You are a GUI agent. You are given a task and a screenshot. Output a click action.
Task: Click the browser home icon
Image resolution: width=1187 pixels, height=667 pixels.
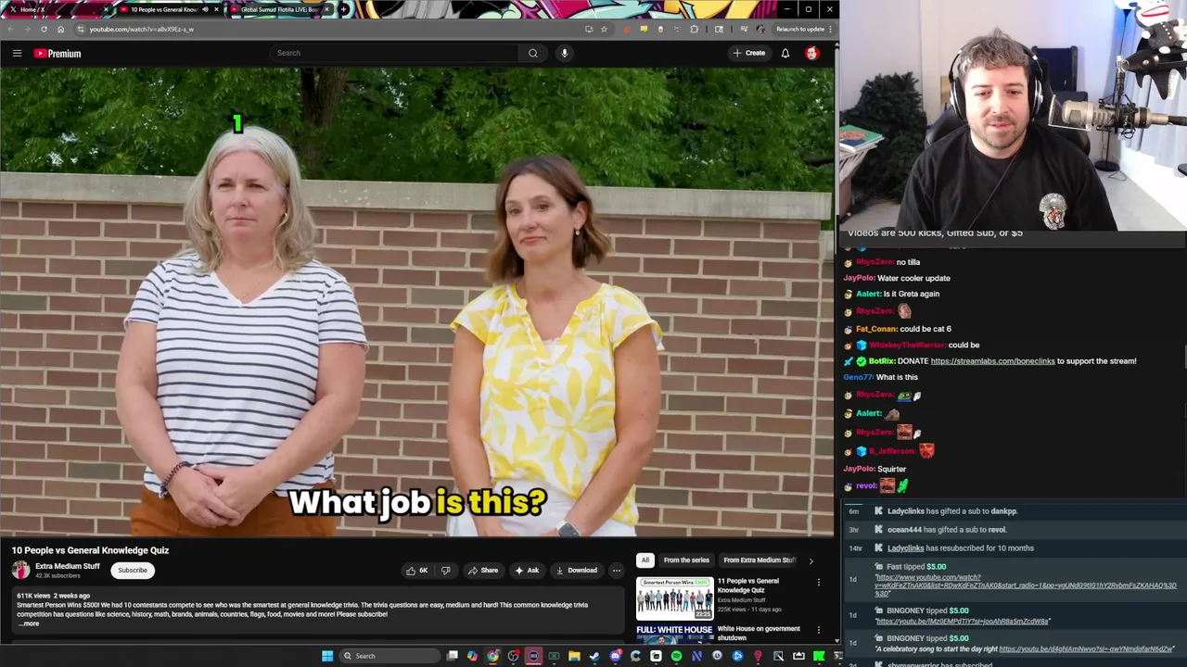click(60, 29)
